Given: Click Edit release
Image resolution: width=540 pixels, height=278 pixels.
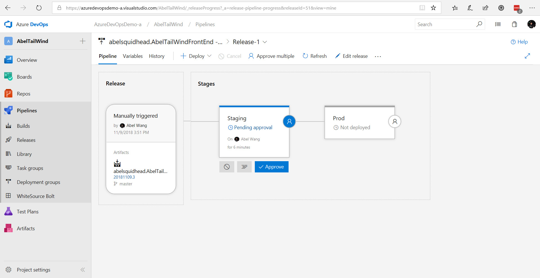Looking at the screenshot, I should 351,56.
